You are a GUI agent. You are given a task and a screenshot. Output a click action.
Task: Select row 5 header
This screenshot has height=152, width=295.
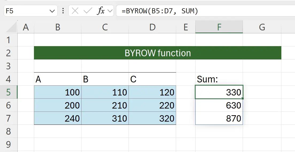pos(9,92)
